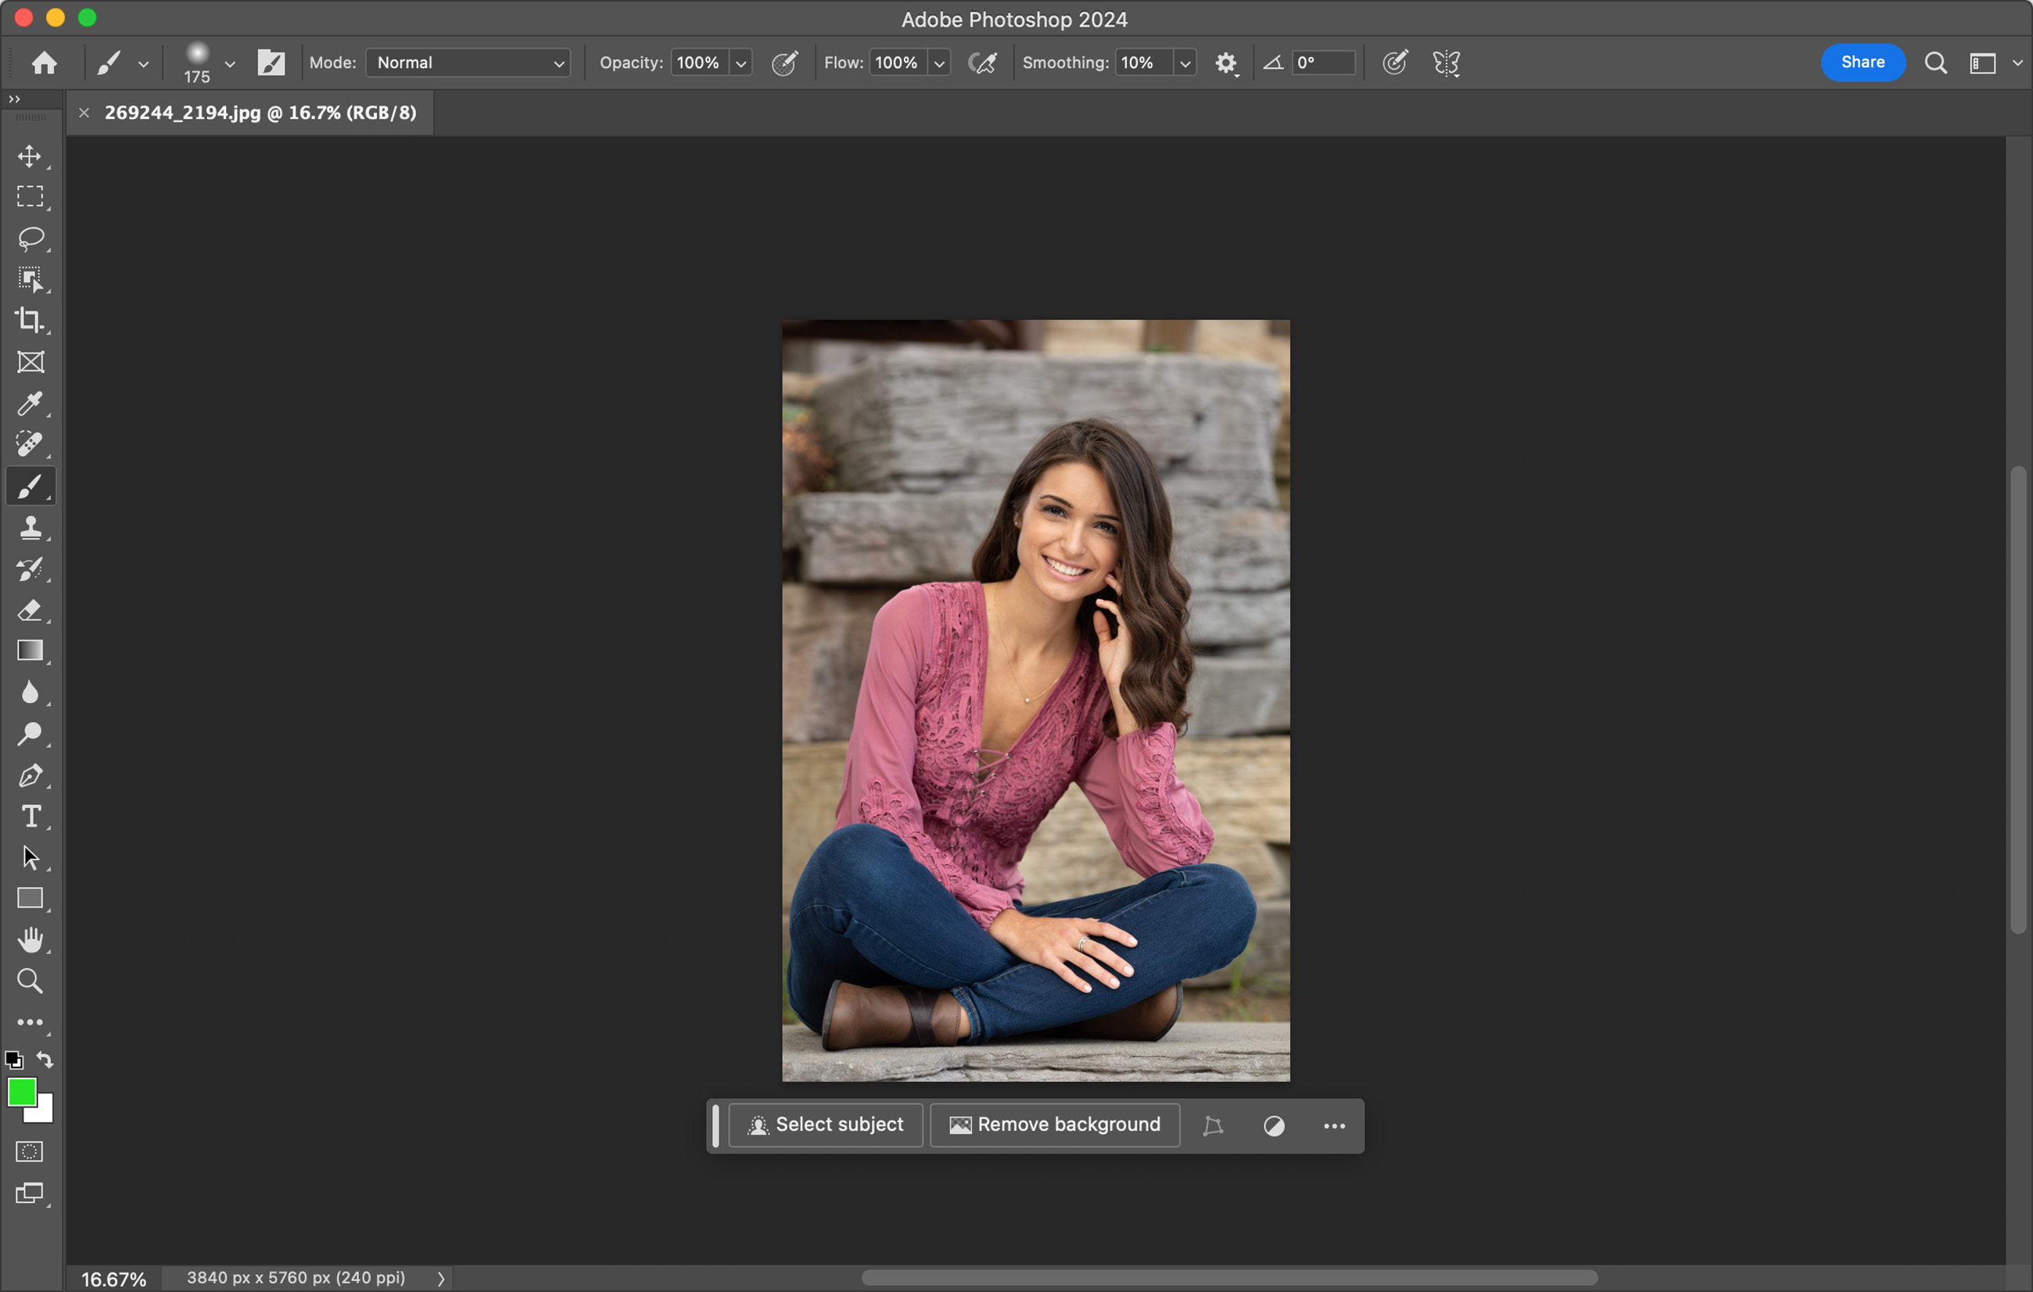The width and height of the screenshot is (2033, 1292).
Task: Click the brush angle input field
Action: pyautogui.click(x=1323, y=63)
